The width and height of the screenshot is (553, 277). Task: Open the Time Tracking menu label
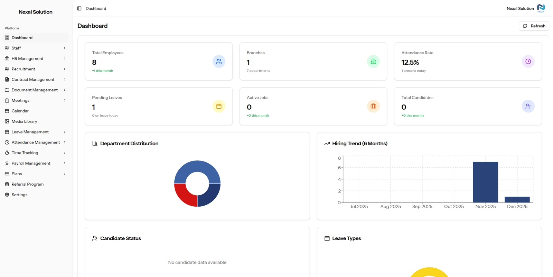25,153
